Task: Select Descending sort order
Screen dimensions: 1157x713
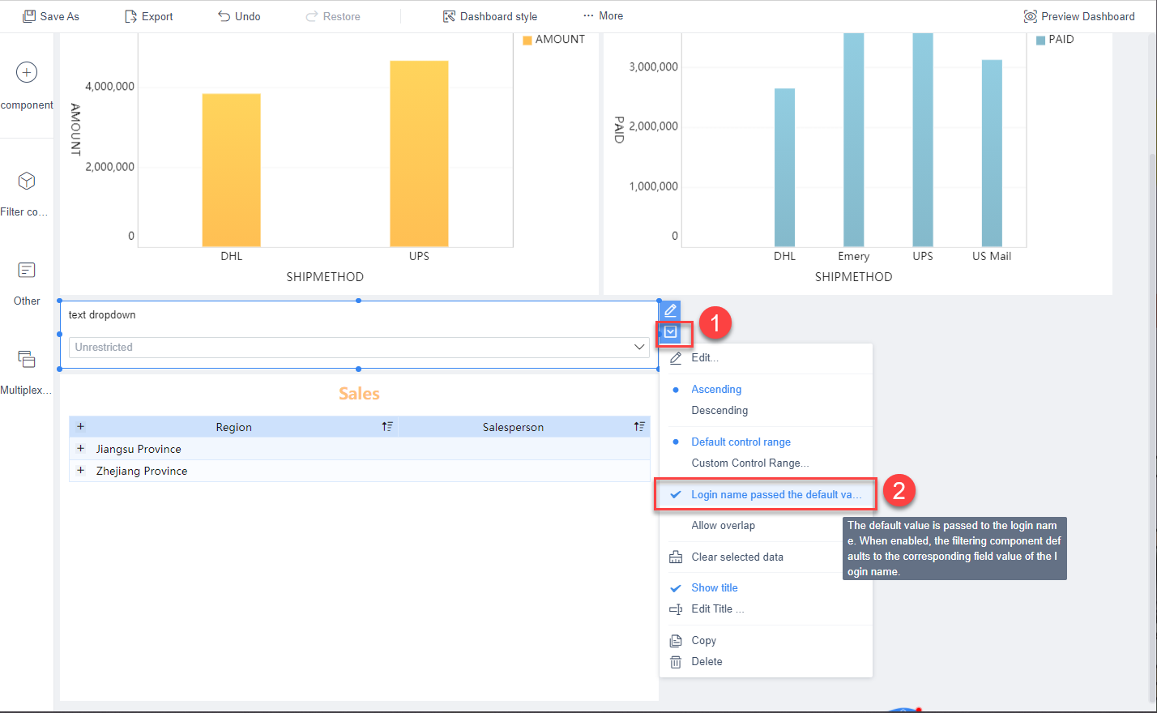Action: click(x=719, y=410)
